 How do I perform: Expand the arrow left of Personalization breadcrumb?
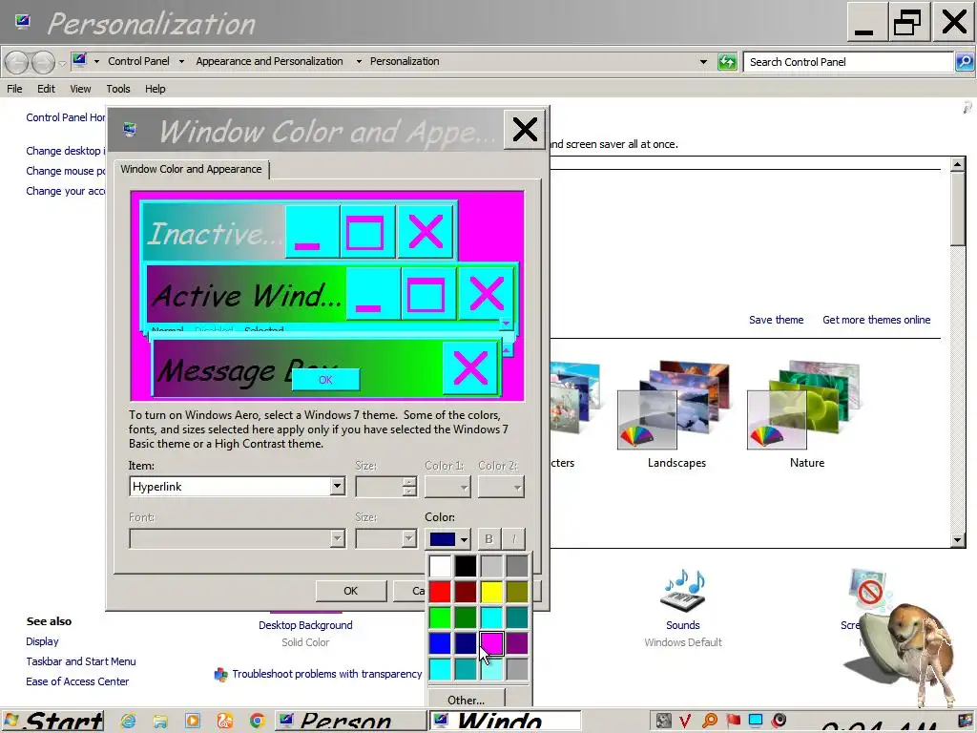point(359,62)
